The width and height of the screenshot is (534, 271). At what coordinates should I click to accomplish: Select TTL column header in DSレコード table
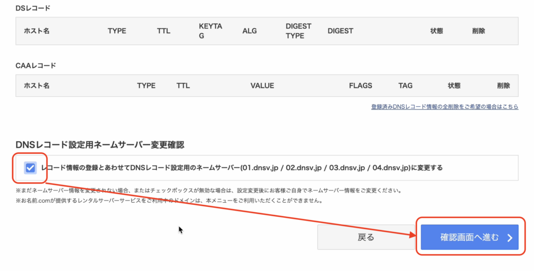pyautogui.click(x=164, y=31)
